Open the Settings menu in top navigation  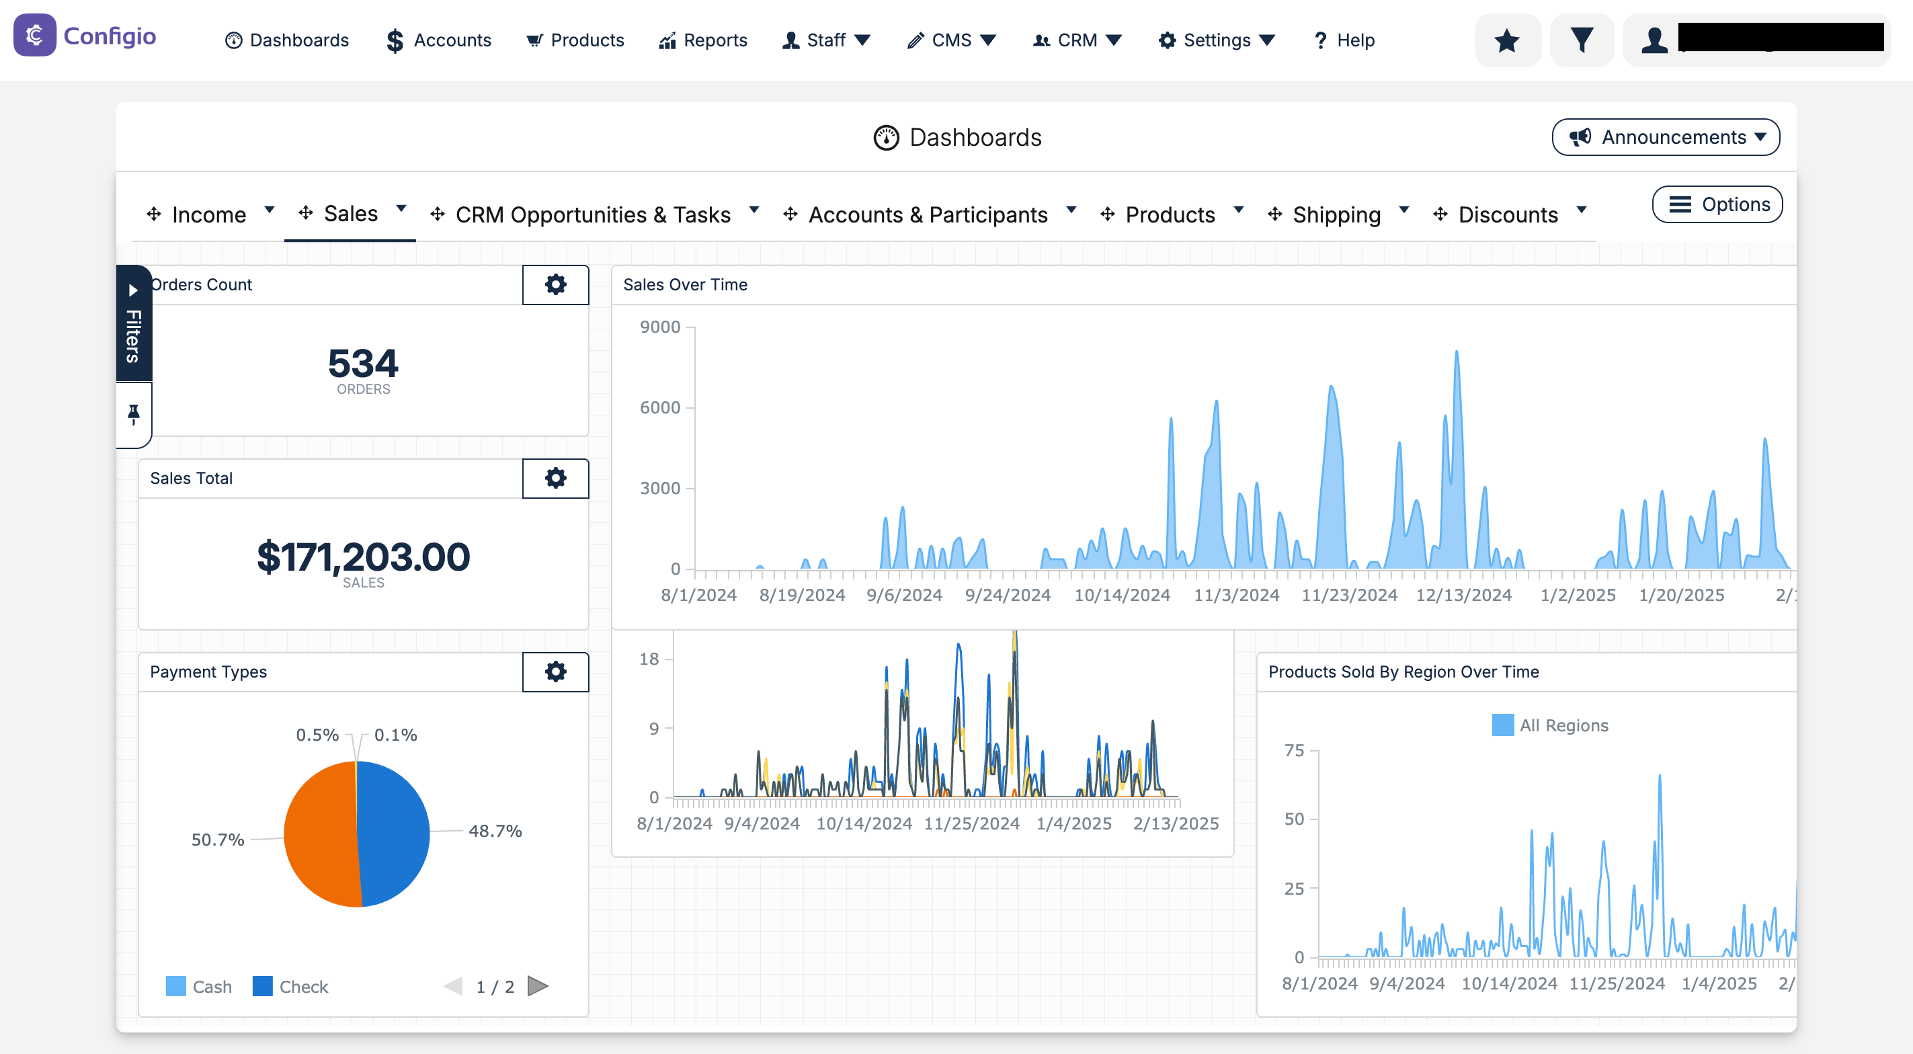[1217, 40]
